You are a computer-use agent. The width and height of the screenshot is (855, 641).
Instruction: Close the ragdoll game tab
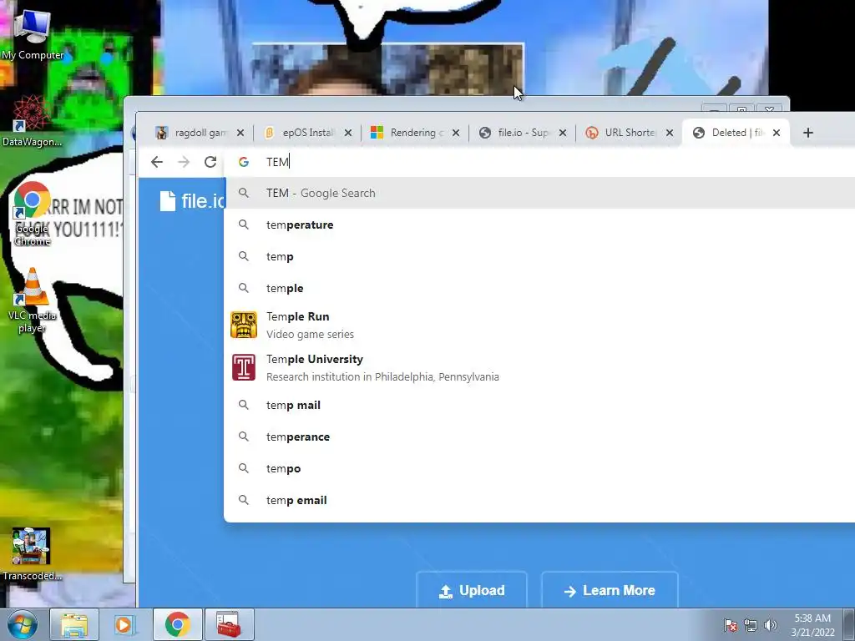click(240, 133)
